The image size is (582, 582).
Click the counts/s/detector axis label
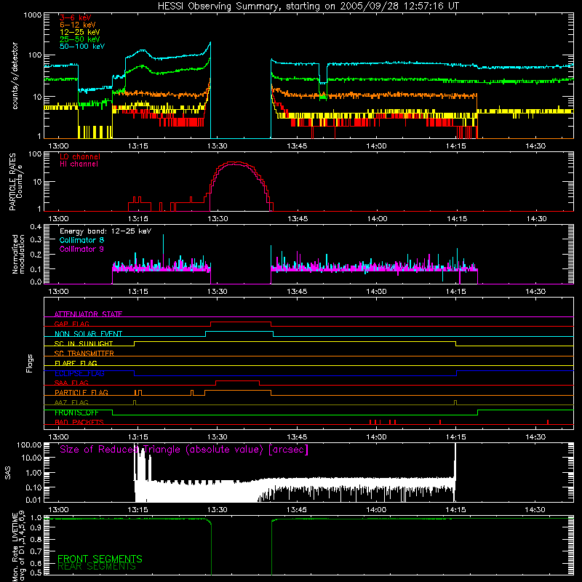tap(15, 76)
